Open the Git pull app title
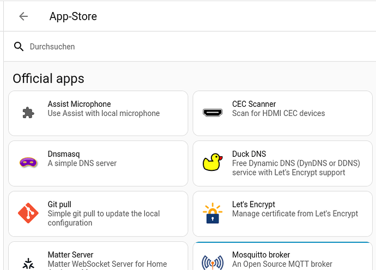 [59, 204]
